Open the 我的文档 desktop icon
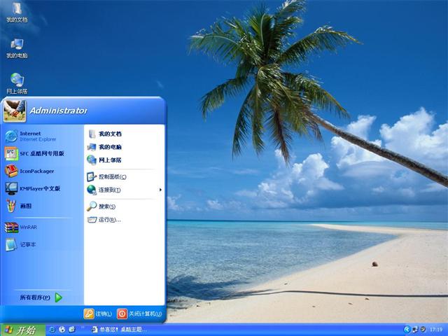This screenshot has width=448, height=336. (17, 13)
